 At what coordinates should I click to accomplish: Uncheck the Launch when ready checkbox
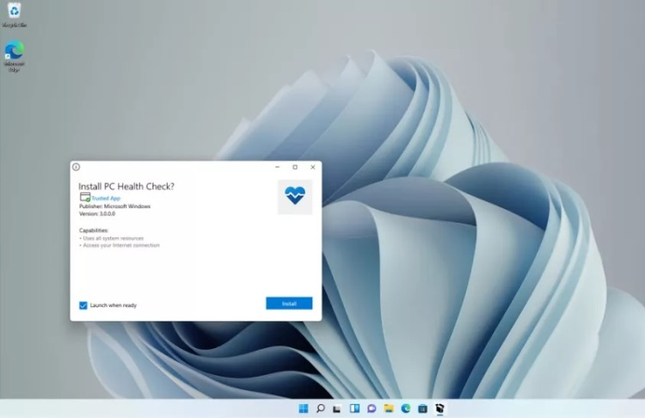tap(83, 305)
